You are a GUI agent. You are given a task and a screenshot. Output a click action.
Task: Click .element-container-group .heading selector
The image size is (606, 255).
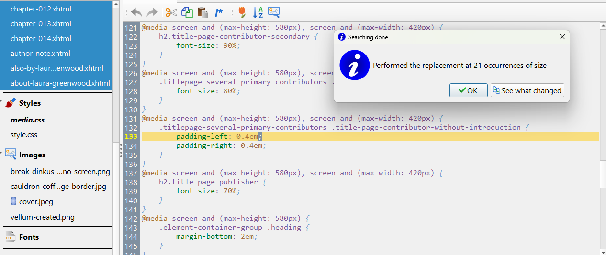pos(230,227)
